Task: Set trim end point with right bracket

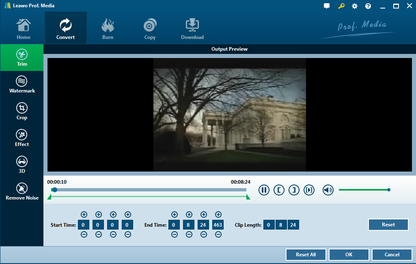Action: pyautogui.click(x=294, y=190)
